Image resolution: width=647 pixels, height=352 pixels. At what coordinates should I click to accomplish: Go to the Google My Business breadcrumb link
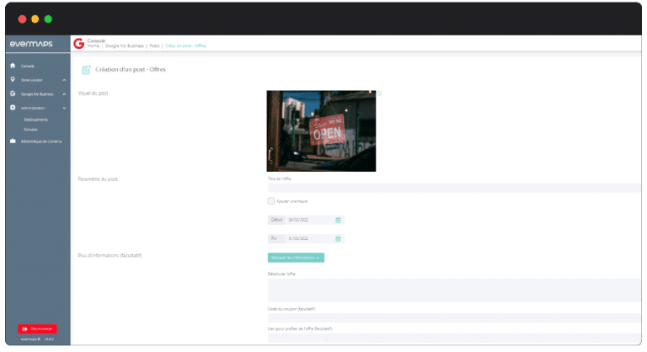[124, 45]
